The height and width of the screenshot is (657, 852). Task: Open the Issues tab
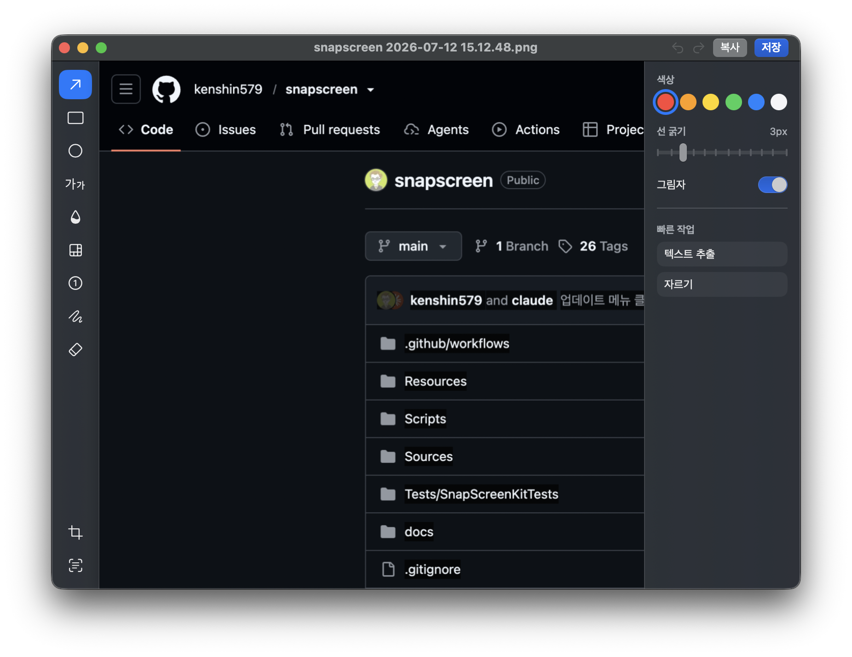tap(225, 130)
